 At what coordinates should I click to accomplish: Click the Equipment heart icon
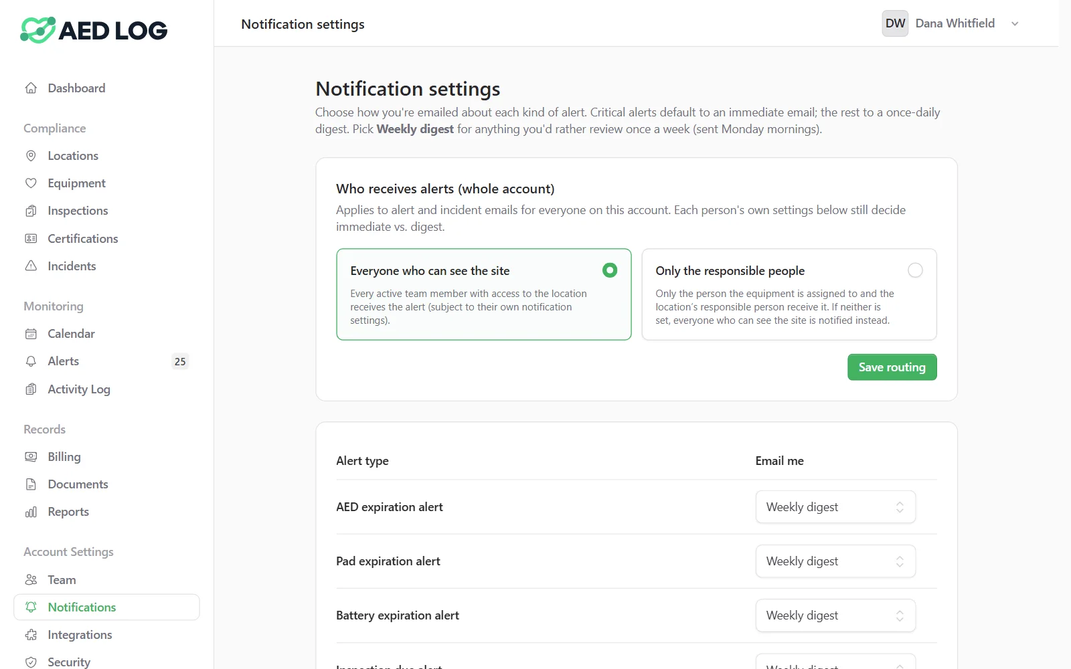coord(31,183)
